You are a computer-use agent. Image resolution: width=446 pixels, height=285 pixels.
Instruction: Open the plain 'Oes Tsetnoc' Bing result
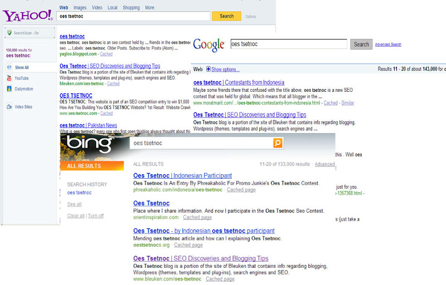coord(151,203)
